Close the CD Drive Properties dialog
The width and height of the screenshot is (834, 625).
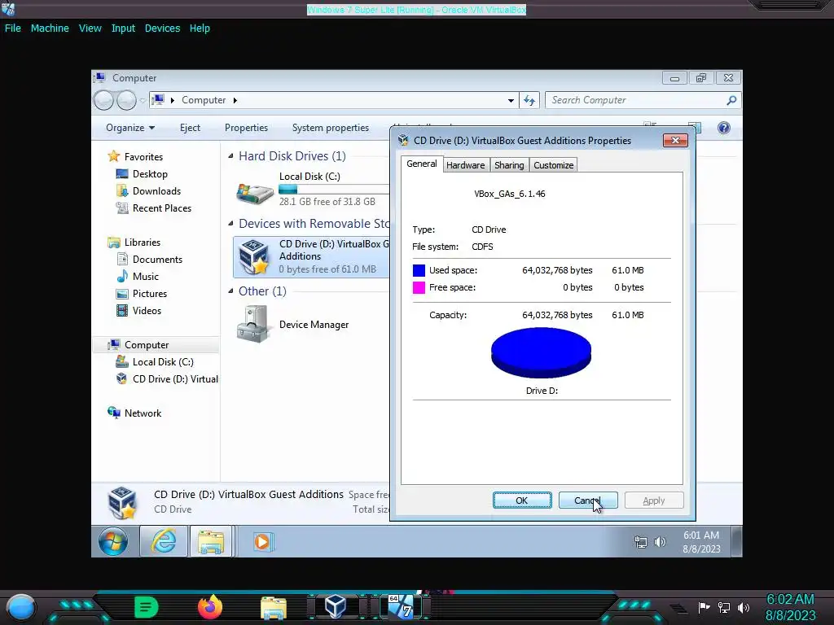click(x=675, y=140)
